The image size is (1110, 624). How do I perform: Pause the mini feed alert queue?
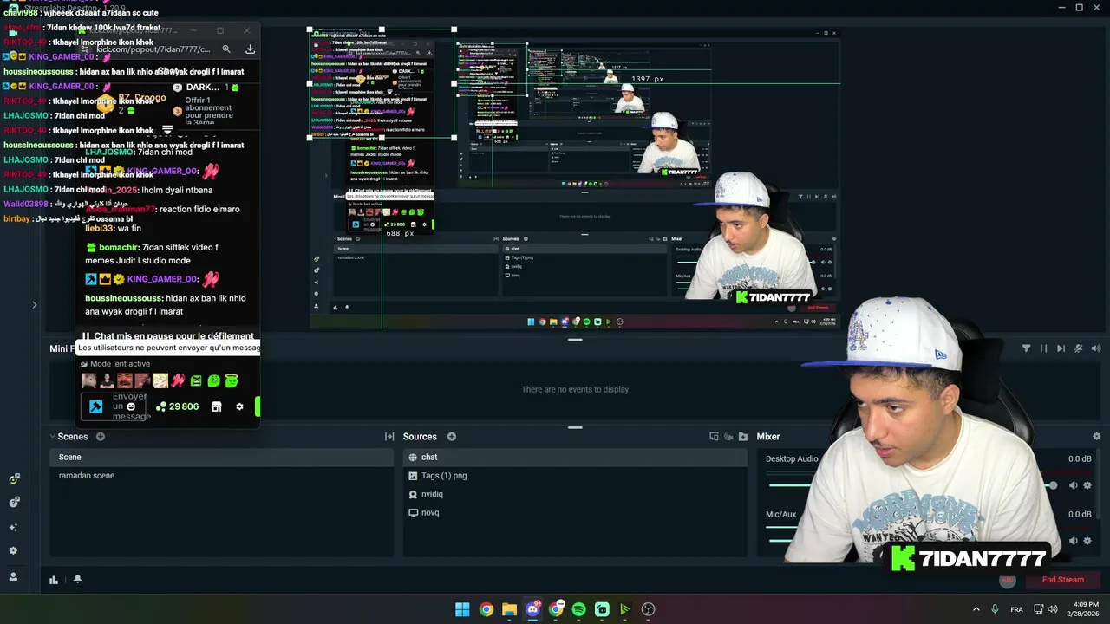tap(1043, 348)
